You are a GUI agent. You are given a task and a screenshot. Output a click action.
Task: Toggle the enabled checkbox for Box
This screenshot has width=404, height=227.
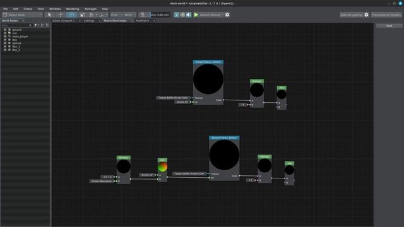5,40
